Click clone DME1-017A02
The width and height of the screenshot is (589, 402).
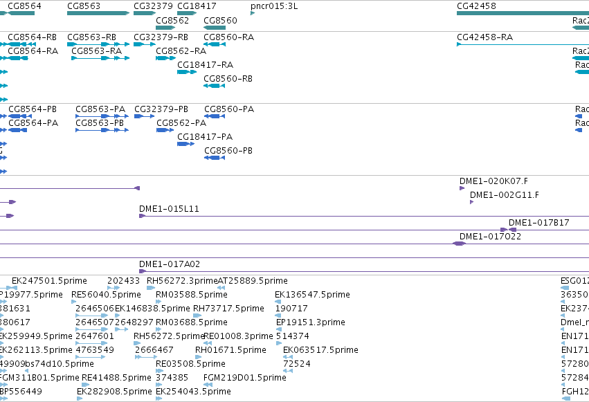tap(364, 271)
